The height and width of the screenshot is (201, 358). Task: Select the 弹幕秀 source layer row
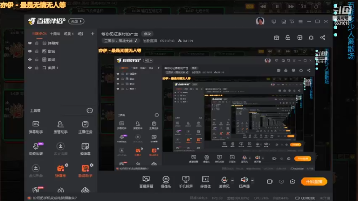[60, 43]
